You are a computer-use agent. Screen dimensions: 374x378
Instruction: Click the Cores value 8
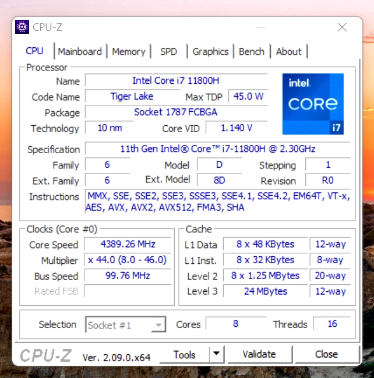236,323
